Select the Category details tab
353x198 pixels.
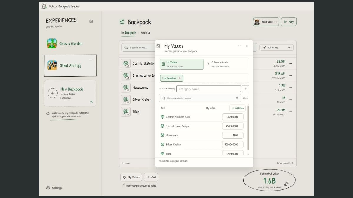tap(226, 64)
